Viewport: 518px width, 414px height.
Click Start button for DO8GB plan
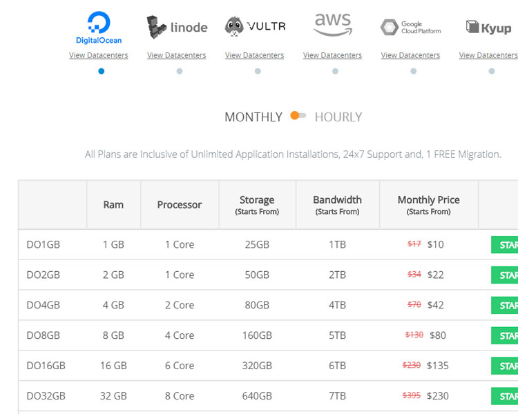(506, 336)
